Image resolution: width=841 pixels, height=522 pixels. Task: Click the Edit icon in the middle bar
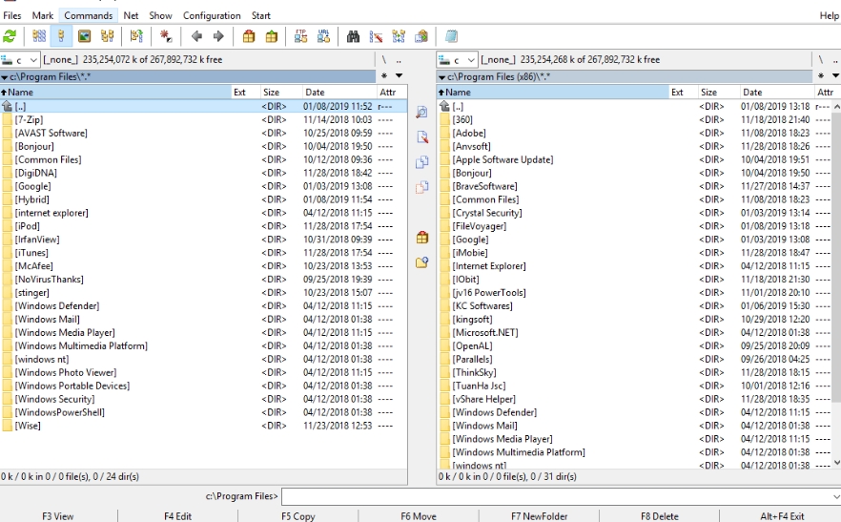click(422, 137)
